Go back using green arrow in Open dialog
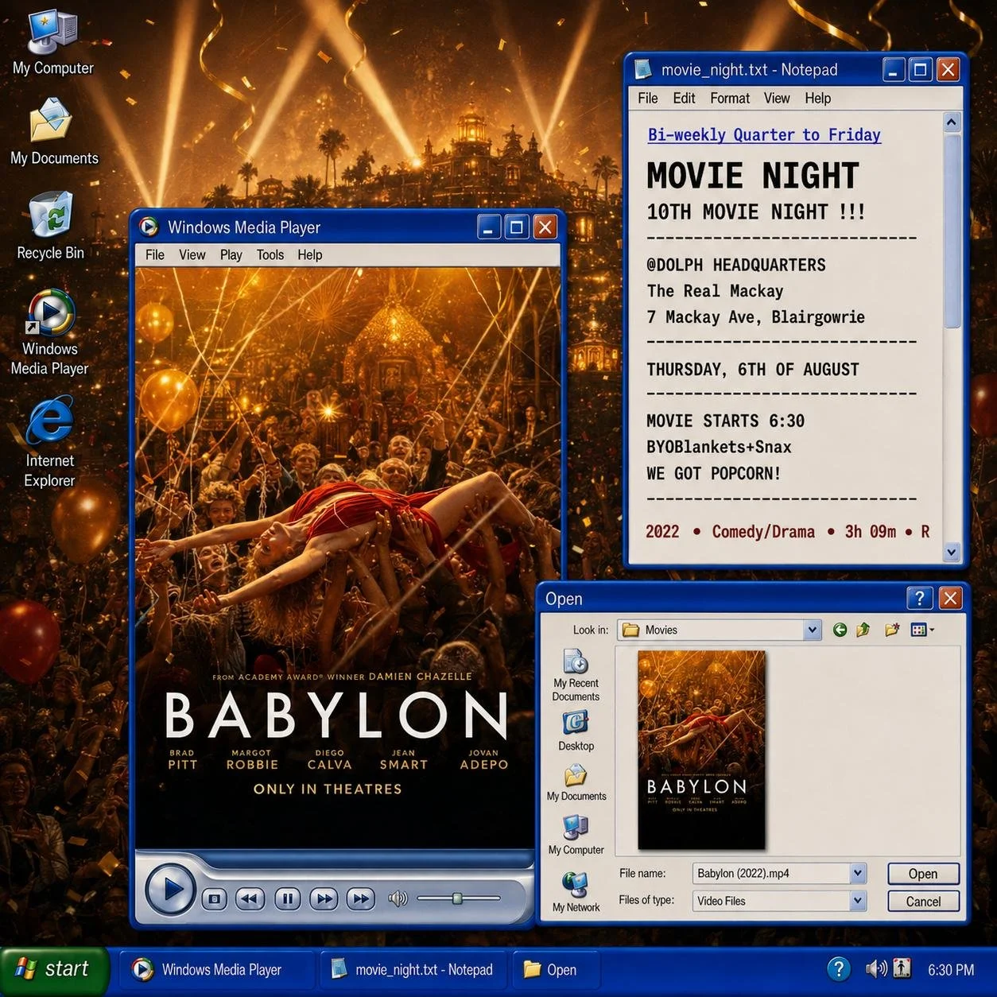 [840, 630]
